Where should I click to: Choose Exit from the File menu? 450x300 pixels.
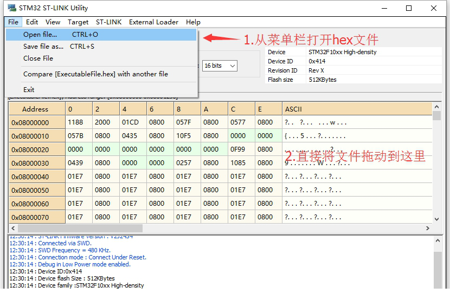coord(101,90)
